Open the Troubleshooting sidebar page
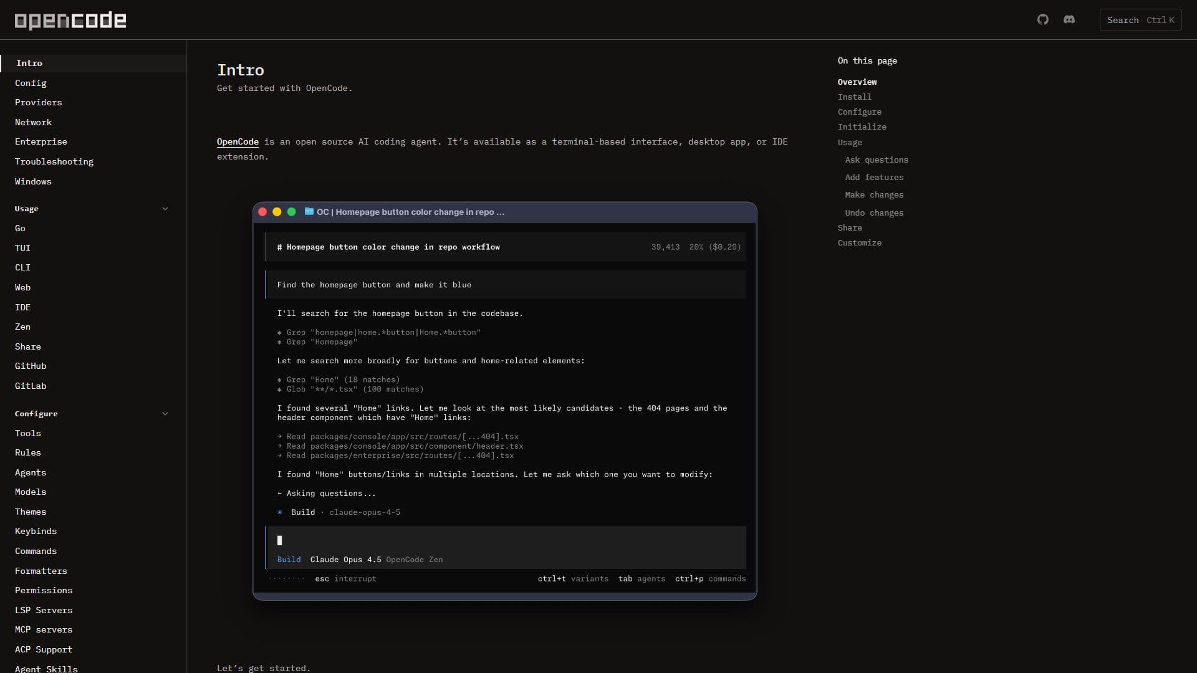This screenshot has height=673, width=1197. point(54,161)
